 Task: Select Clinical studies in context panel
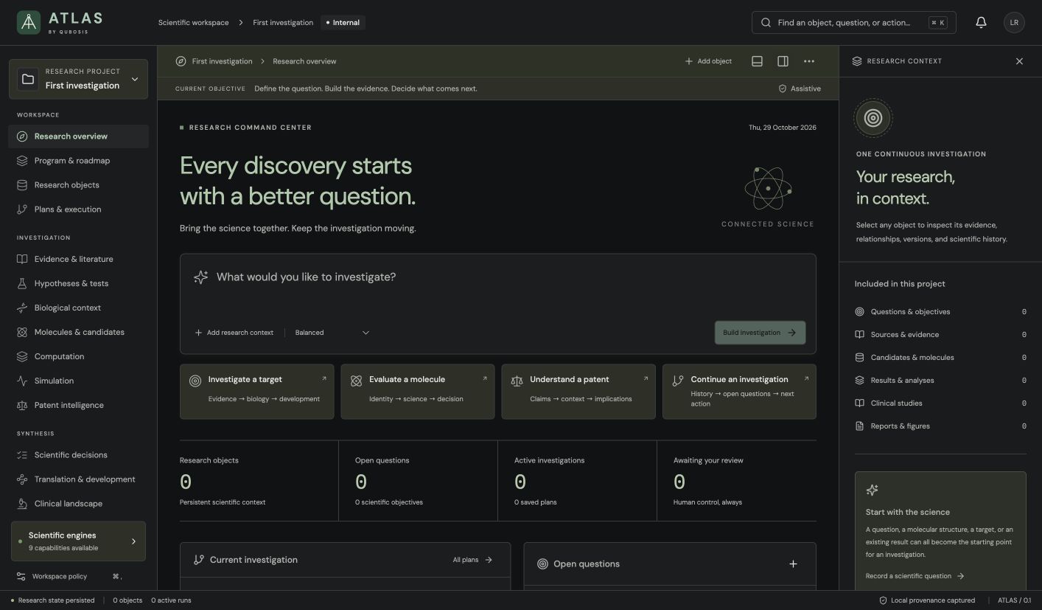940,403
